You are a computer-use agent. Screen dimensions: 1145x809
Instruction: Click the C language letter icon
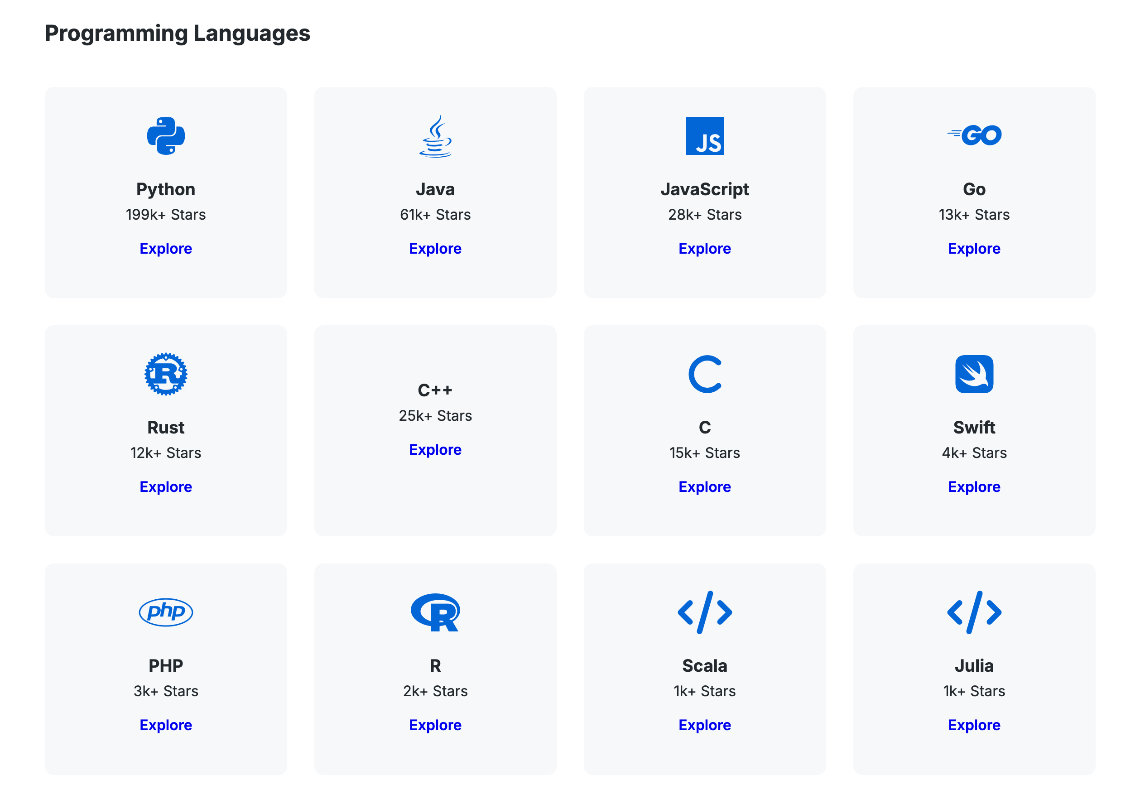coord(704,374)
